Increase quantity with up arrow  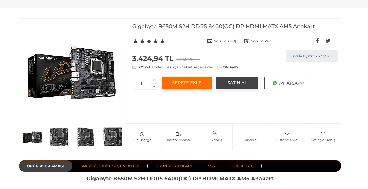point(154,80)
